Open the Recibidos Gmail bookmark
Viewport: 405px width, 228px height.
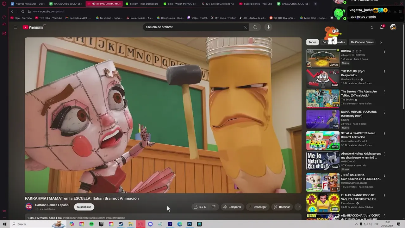pos(78,18)
